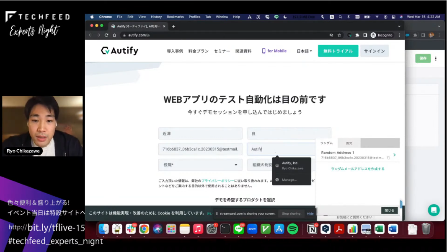
Task: Open Spotify from the dock
Action: 292,229
